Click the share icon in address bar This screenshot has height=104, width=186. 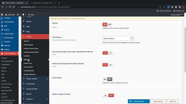160,7
